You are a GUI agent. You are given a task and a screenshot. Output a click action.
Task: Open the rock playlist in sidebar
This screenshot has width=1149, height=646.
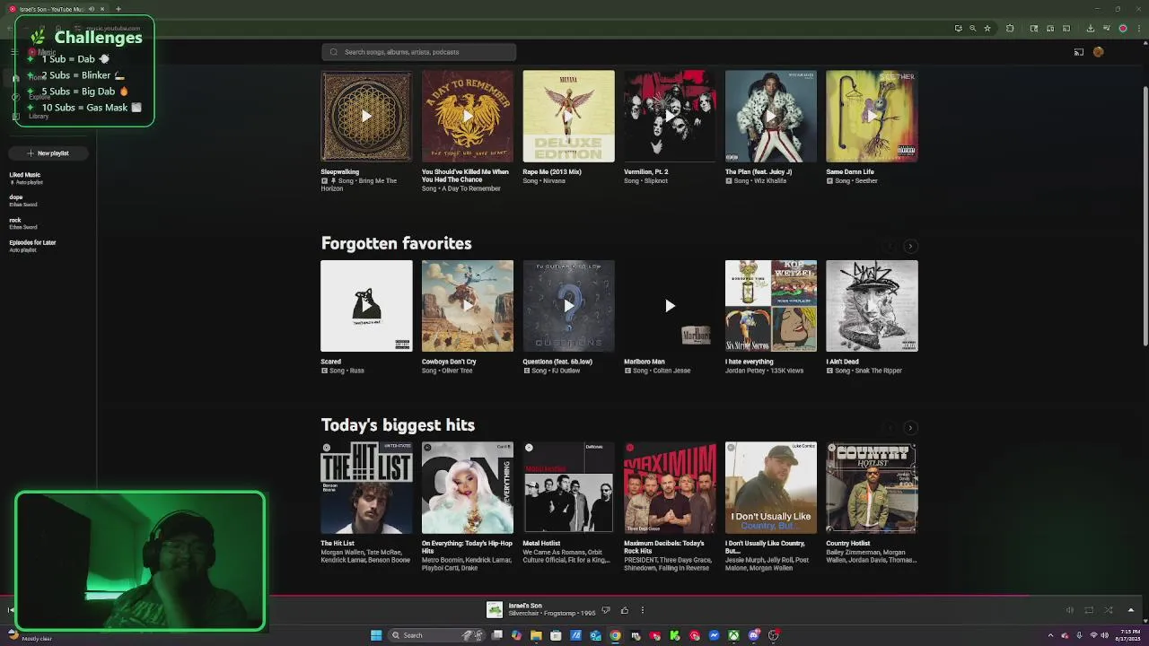(22, 223)
